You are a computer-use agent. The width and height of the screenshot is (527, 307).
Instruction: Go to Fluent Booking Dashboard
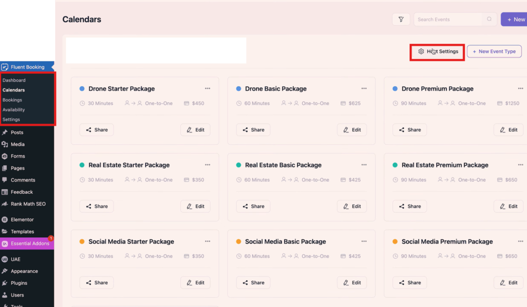click(14, 80)
